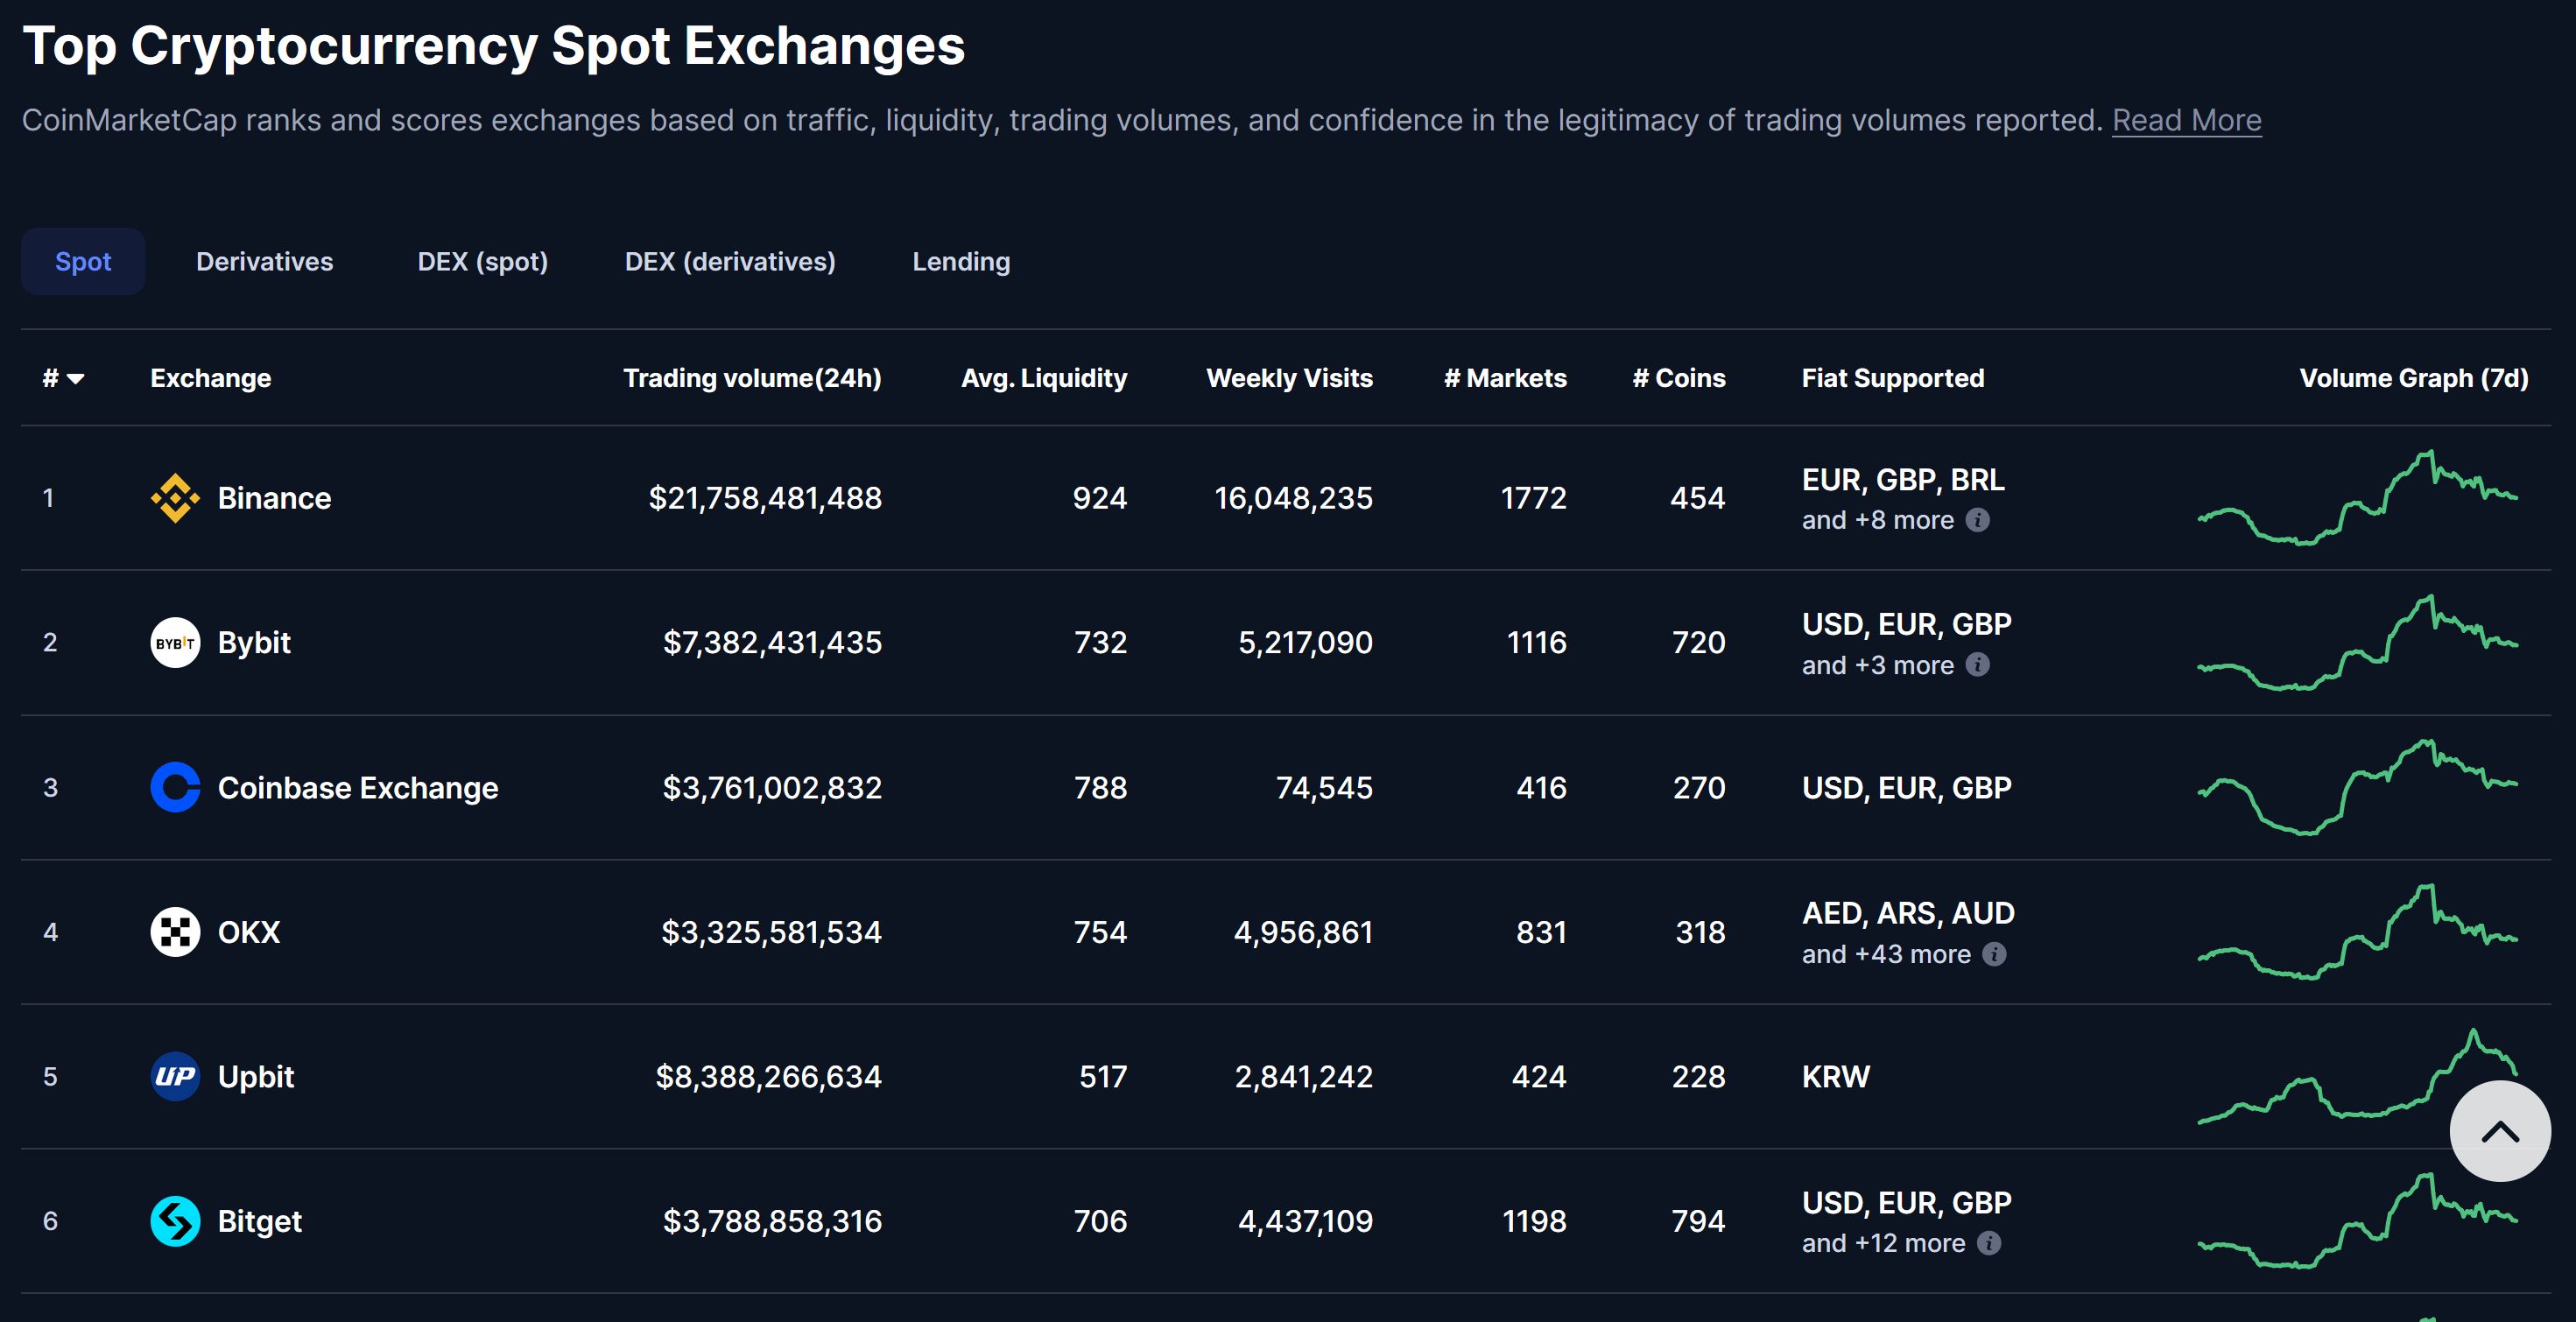Click Upbit liquidity score 517
2576x1322 pixels.
[x=1103, y=1077]
